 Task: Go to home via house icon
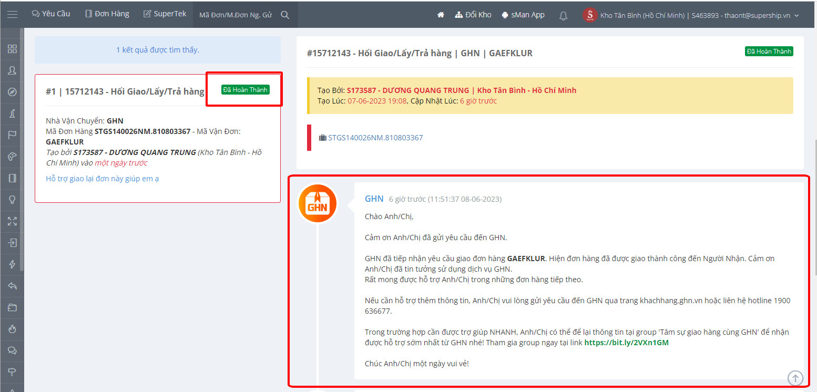(441, 15)
